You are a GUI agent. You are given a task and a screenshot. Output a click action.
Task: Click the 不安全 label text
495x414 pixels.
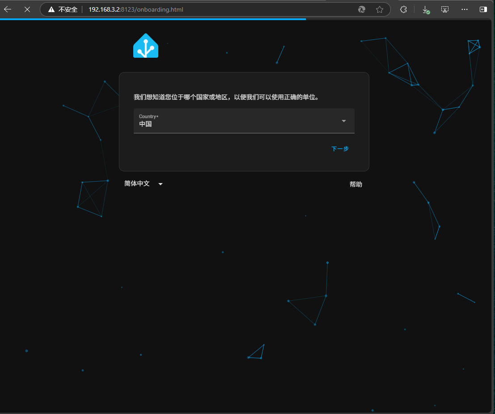pyautogui.click(x=68, y=9)
